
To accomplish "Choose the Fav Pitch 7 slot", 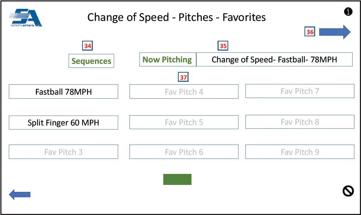I will point(300,91).
